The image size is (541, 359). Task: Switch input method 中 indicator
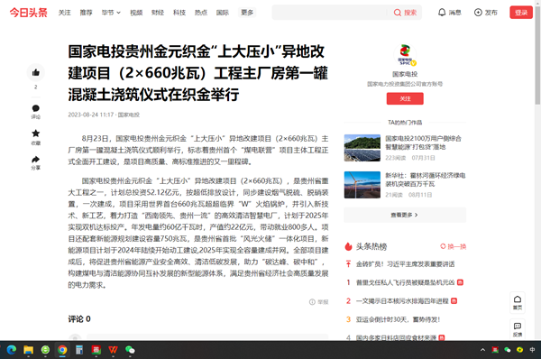(x=532, y=350)
